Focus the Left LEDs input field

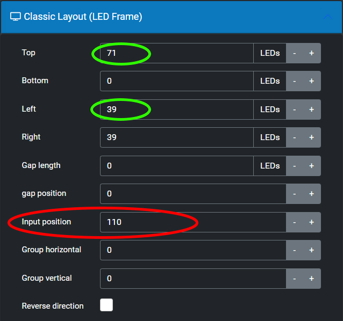point(176,110)
